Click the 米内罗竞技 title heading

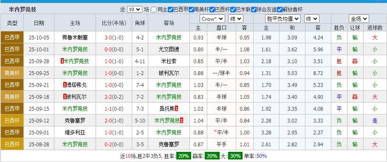23,10
